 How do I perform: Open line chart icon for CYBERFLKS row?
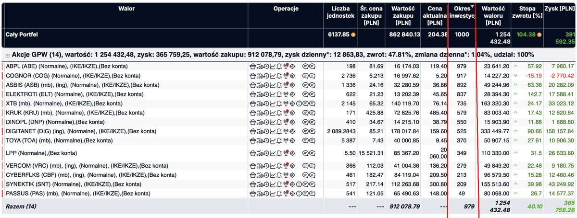[273, 175]
